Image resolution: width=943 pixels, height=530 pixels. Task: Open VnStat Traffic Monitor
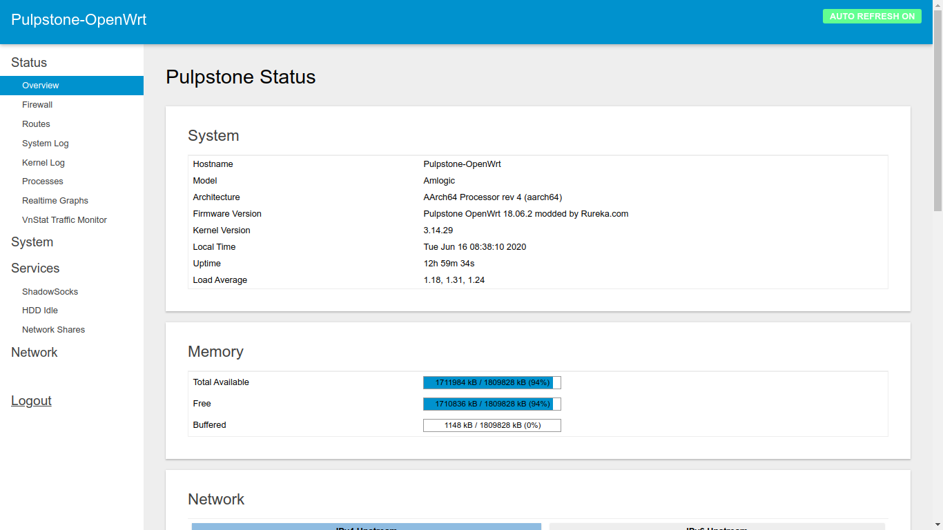64,220
